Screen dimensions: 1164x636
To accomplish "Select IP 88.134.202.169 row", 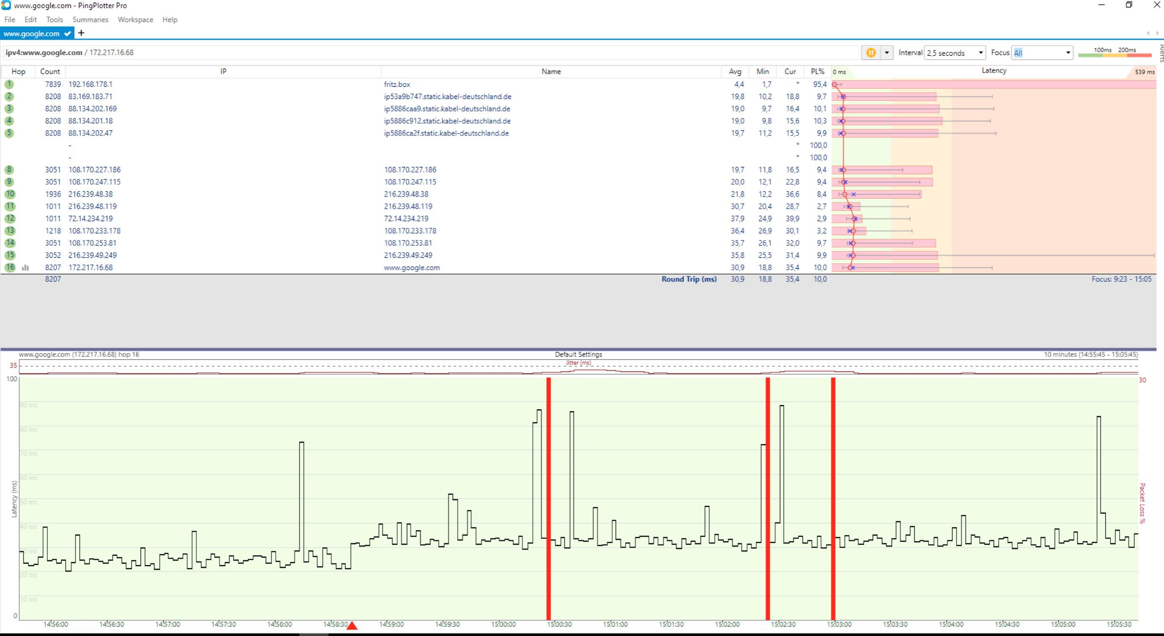I will [x=92, y=108].
